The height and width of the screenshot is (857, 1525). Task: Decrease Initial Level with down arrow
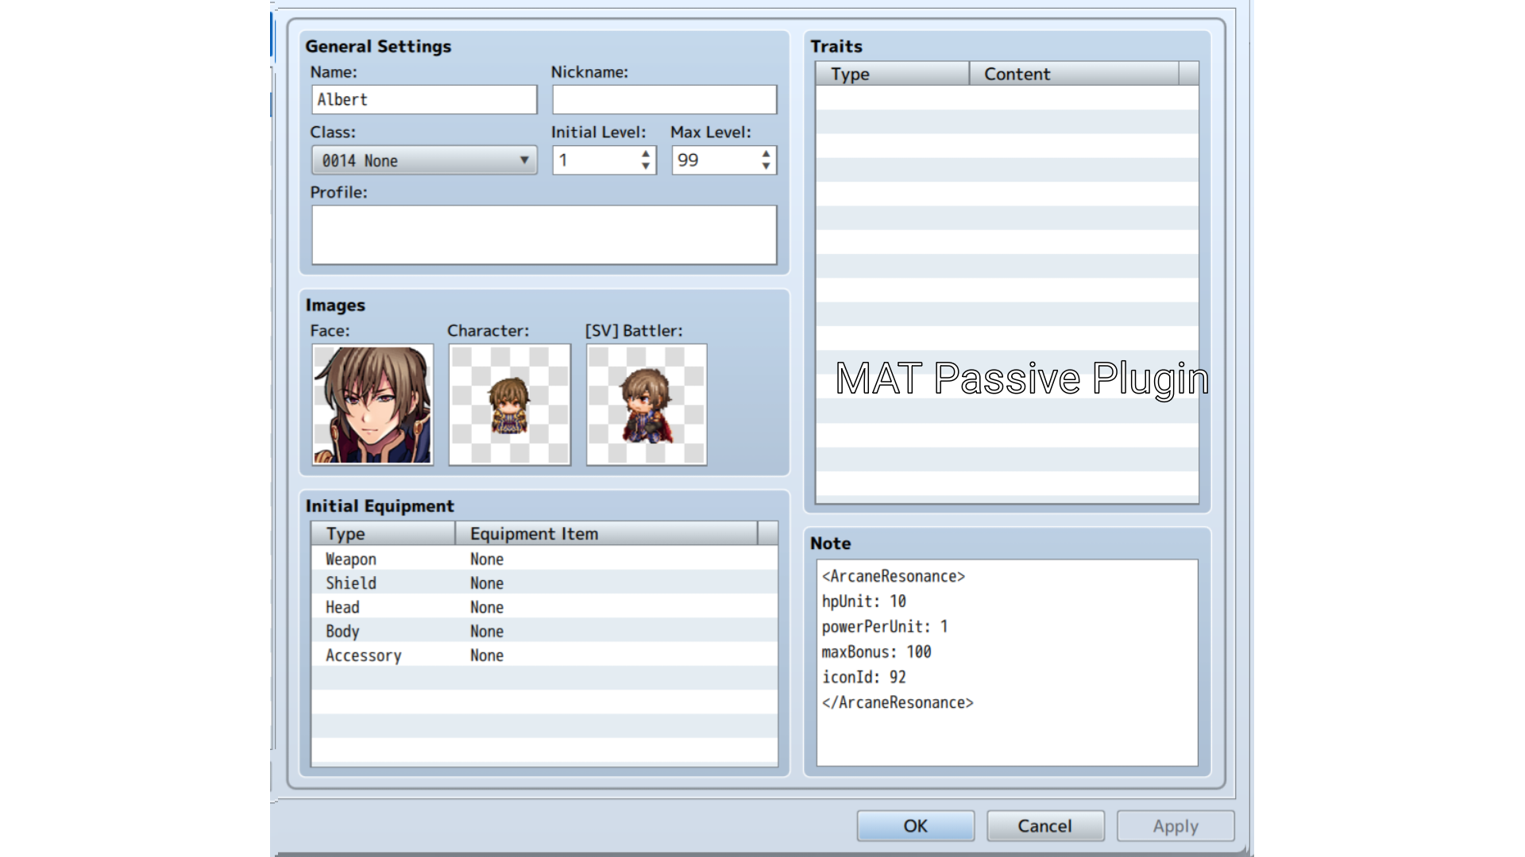[x=646, y=167]
